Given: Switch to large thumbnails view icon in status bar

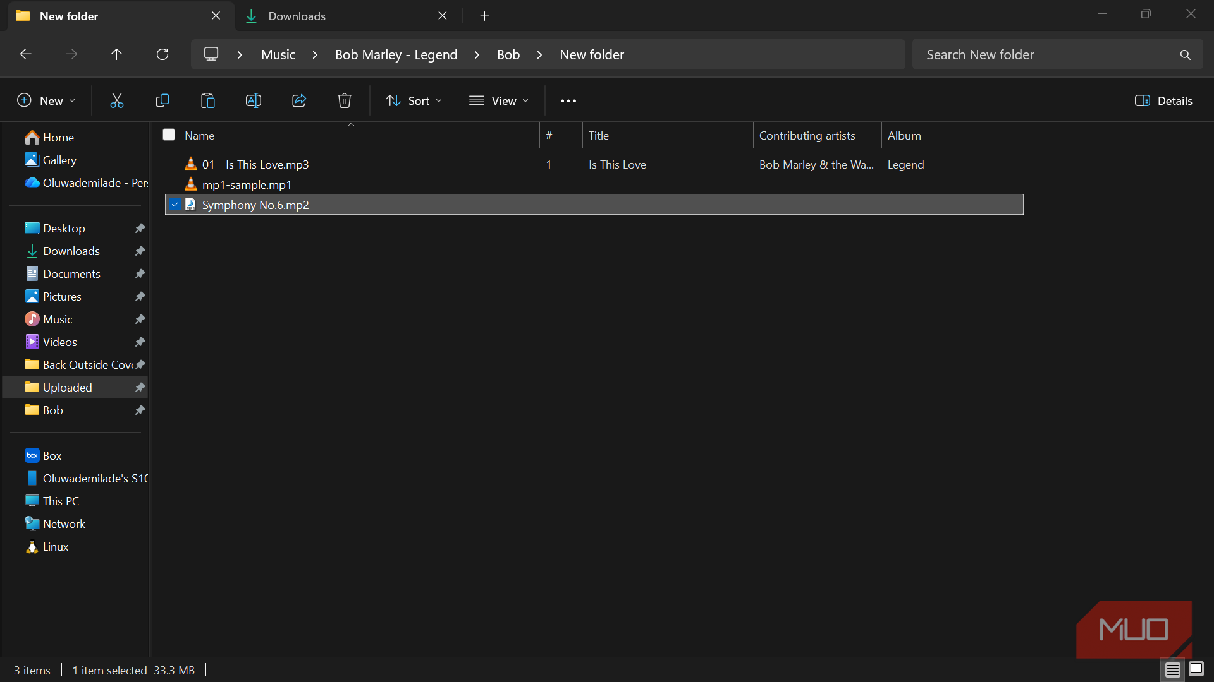Looking at the screenshot, I should [1196, 669].
